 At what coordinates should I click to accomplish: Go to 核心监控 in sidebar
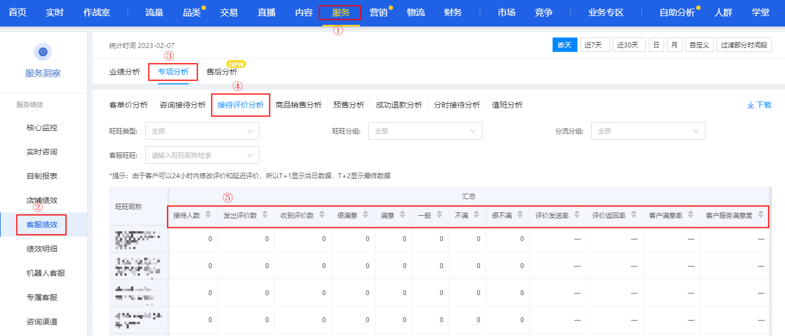[x=42, y=127]
